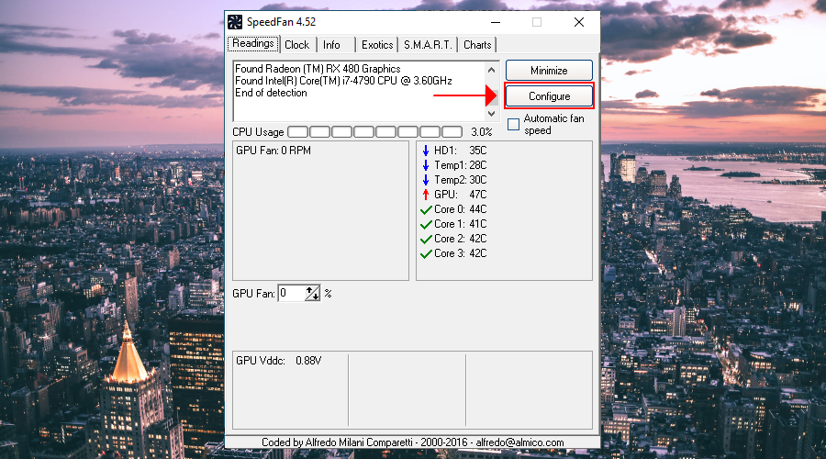Click the red up arrow beside GPU temperature
Screen dimensions: 826x459
[426, 195]
